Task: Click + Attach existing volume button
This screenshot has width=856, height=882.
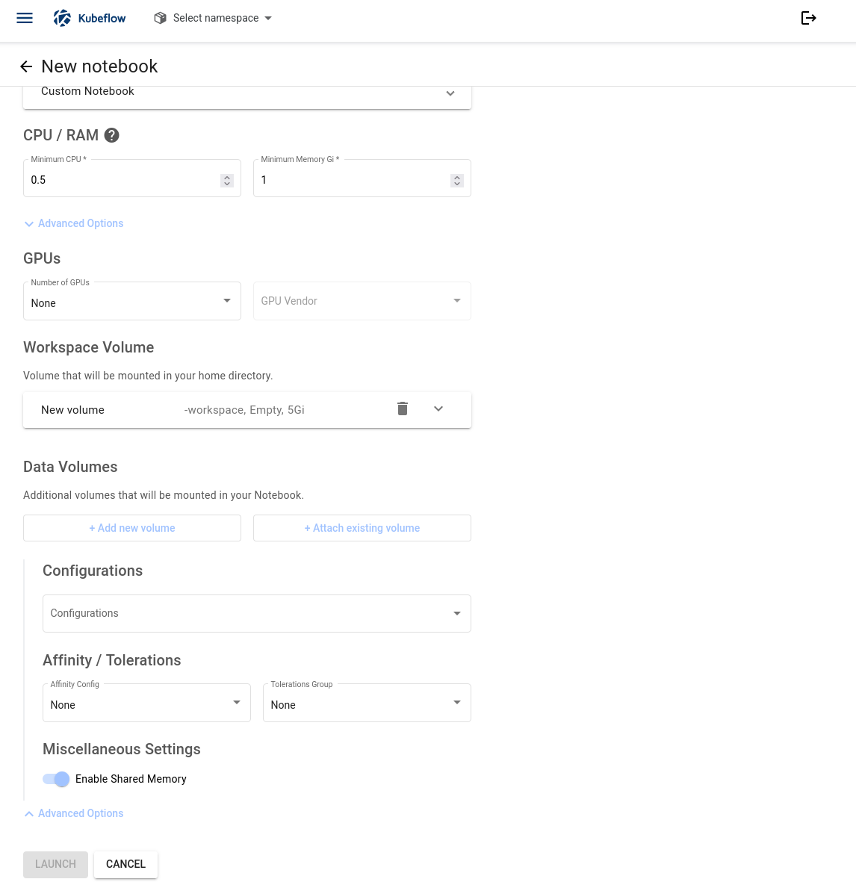Action: 362,528
